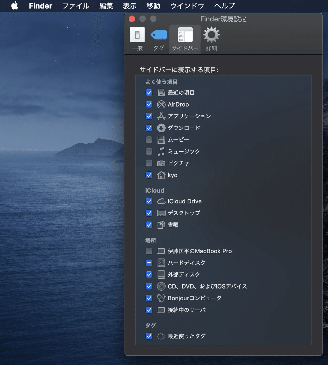
Task: Uncheck the 外部ディスク checkbox
Action: (149, 274)
